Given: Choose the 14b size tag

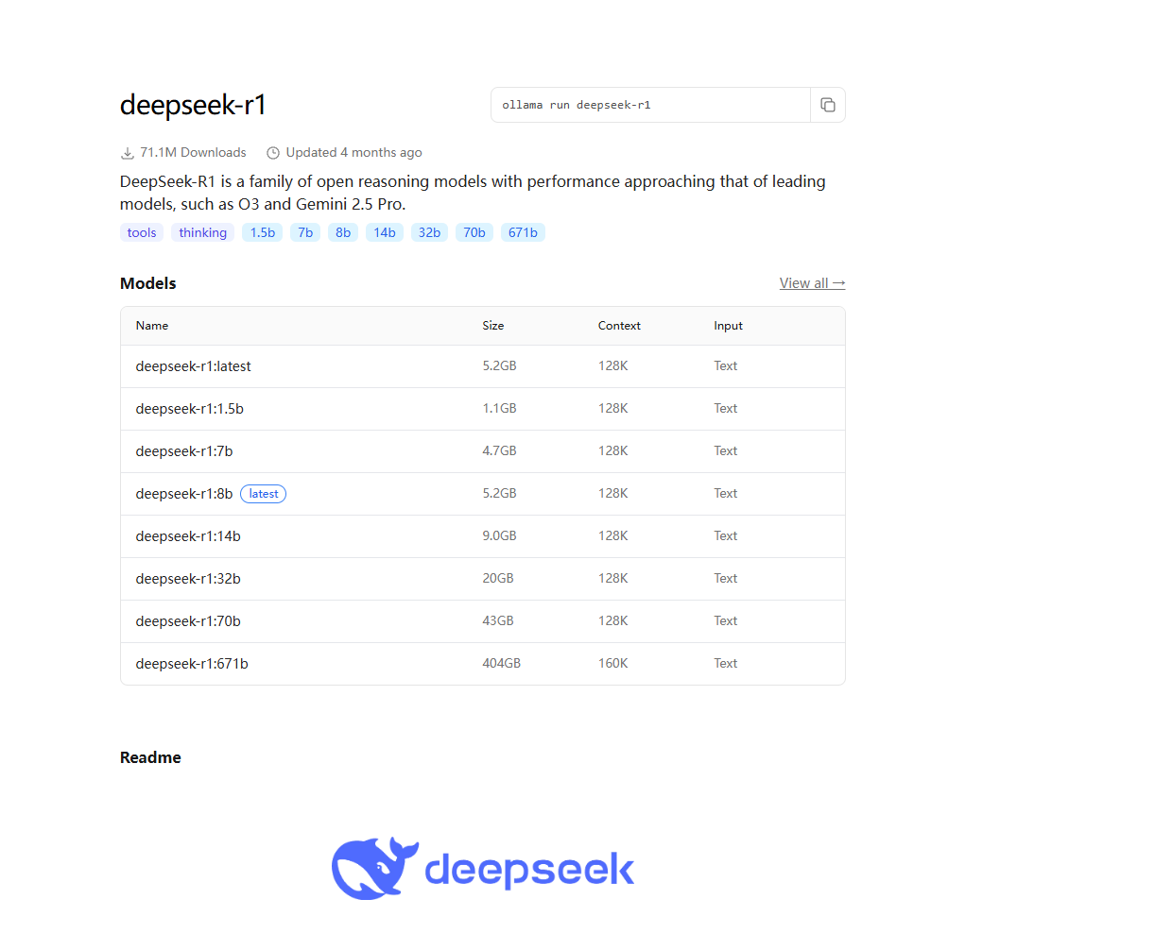Looking at the screenshot, I should coord(384,233).
